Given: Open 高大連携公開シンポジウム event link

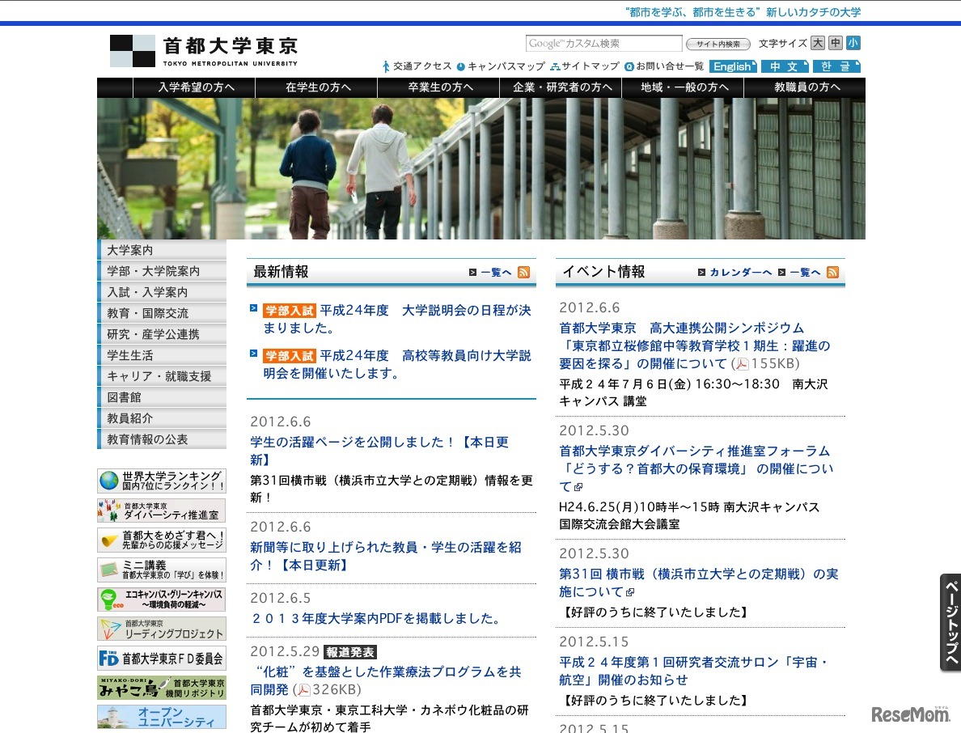Looking at the screenshot, I should coord(695,345).
